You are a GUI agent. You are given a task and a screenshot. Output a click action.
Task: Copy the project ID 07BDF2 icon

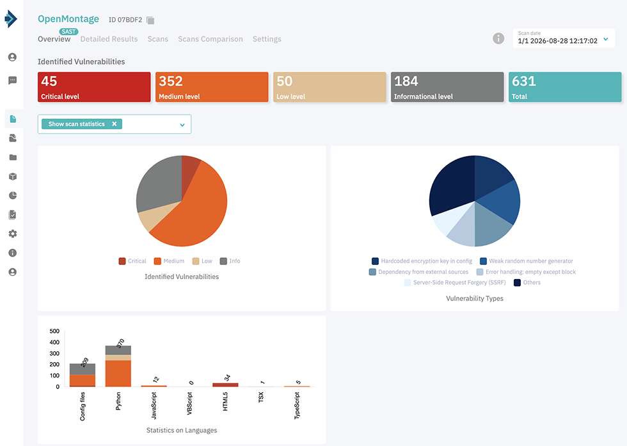(x=150, y=20)
